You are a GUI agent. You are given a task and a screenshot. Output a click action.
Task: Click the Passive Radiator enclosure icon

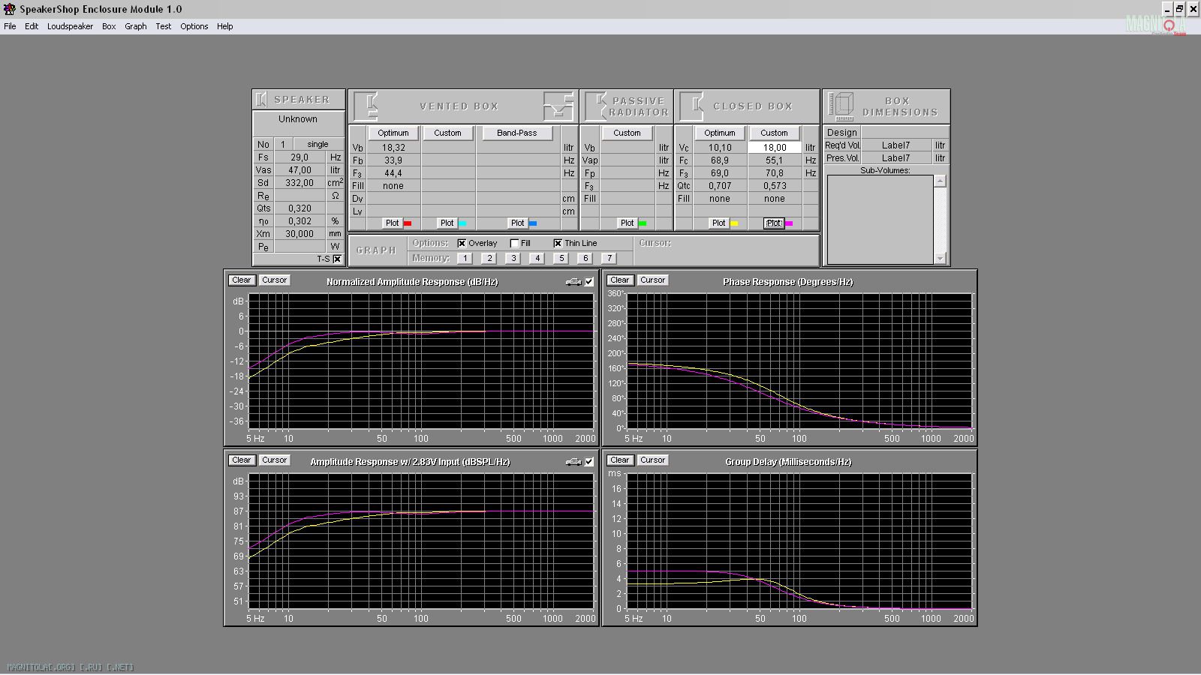(595, 106)
